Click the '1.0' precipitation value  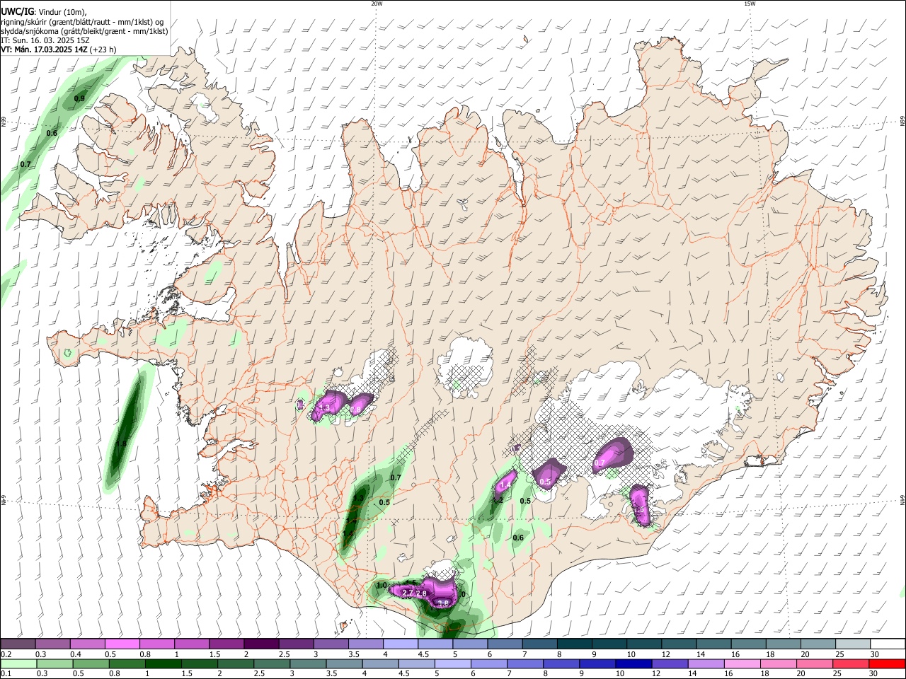(x=382, y=586)
